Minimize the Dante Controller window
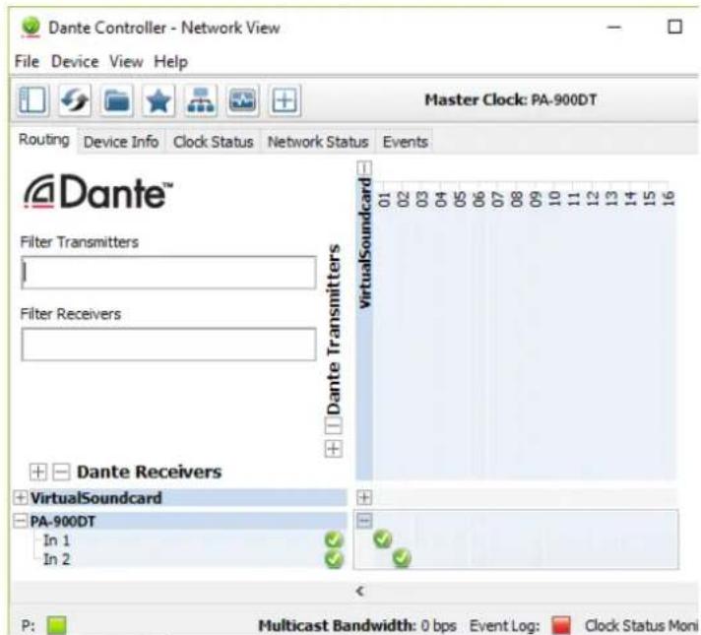 point(613,27)
